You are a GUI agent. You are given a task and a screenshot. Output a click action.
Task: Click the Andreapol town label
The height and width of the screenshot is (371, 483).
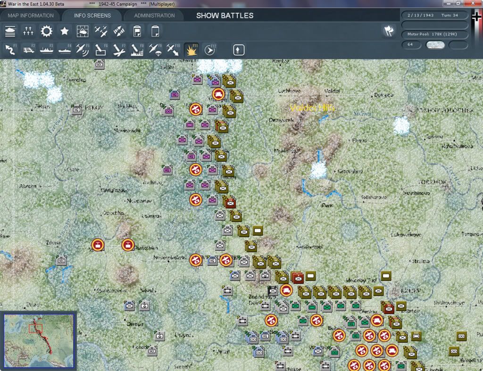click(x=311, y=247)
